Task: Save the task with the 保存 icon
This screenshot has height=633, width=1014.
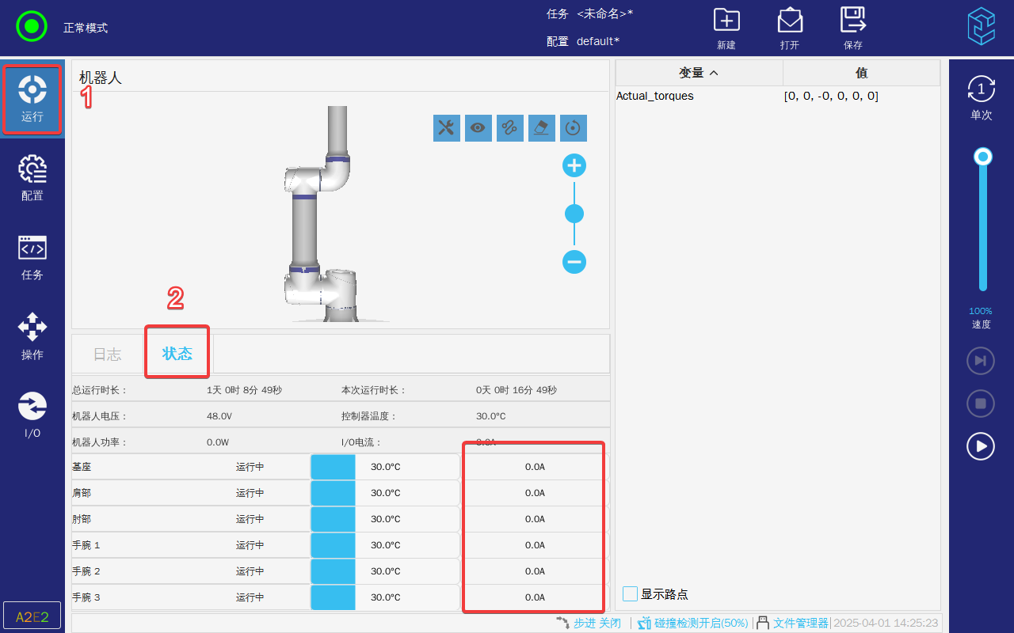Action: [852, 28]
